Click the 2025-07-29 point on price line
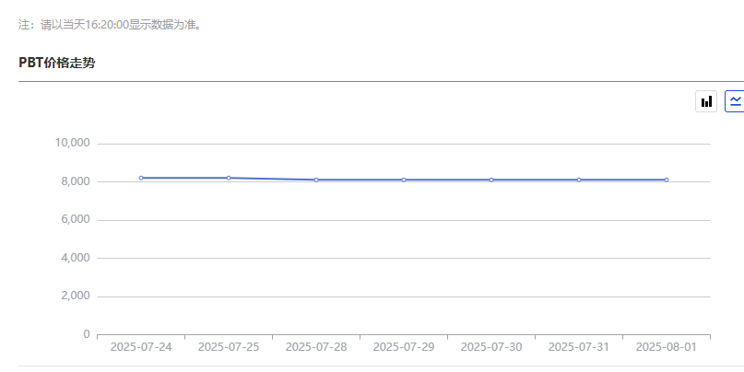 point(404,180)
